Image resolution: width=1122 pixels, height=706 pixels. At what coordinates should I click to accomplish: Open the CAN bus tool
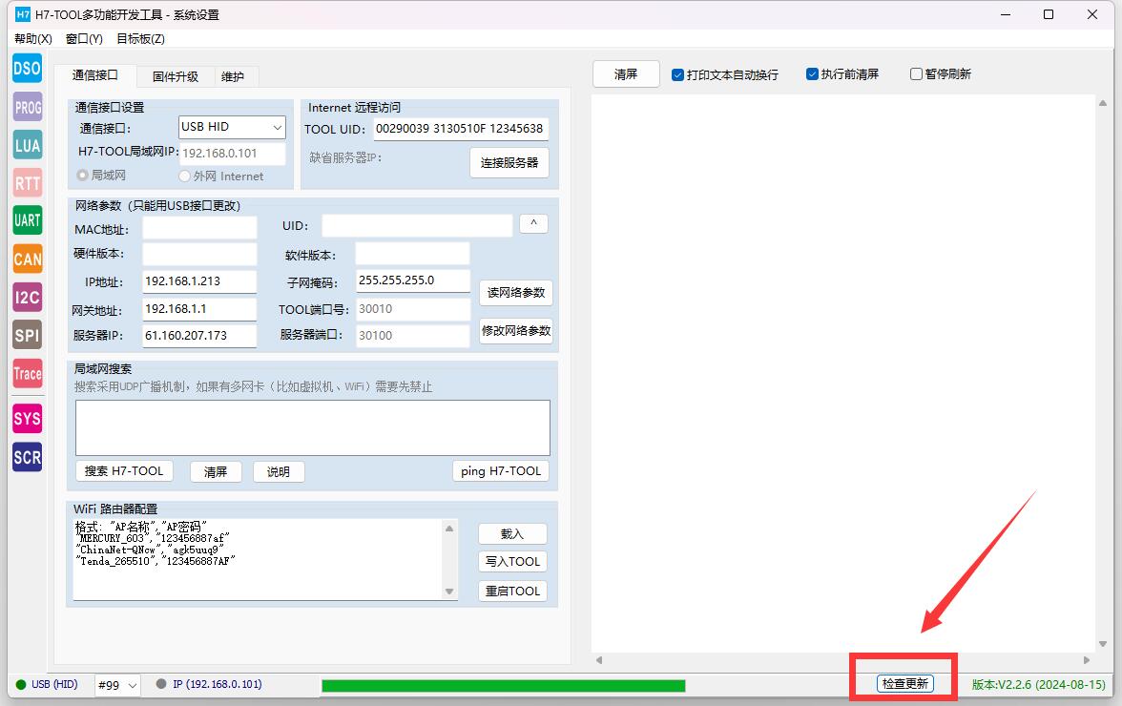pos(27,259)
